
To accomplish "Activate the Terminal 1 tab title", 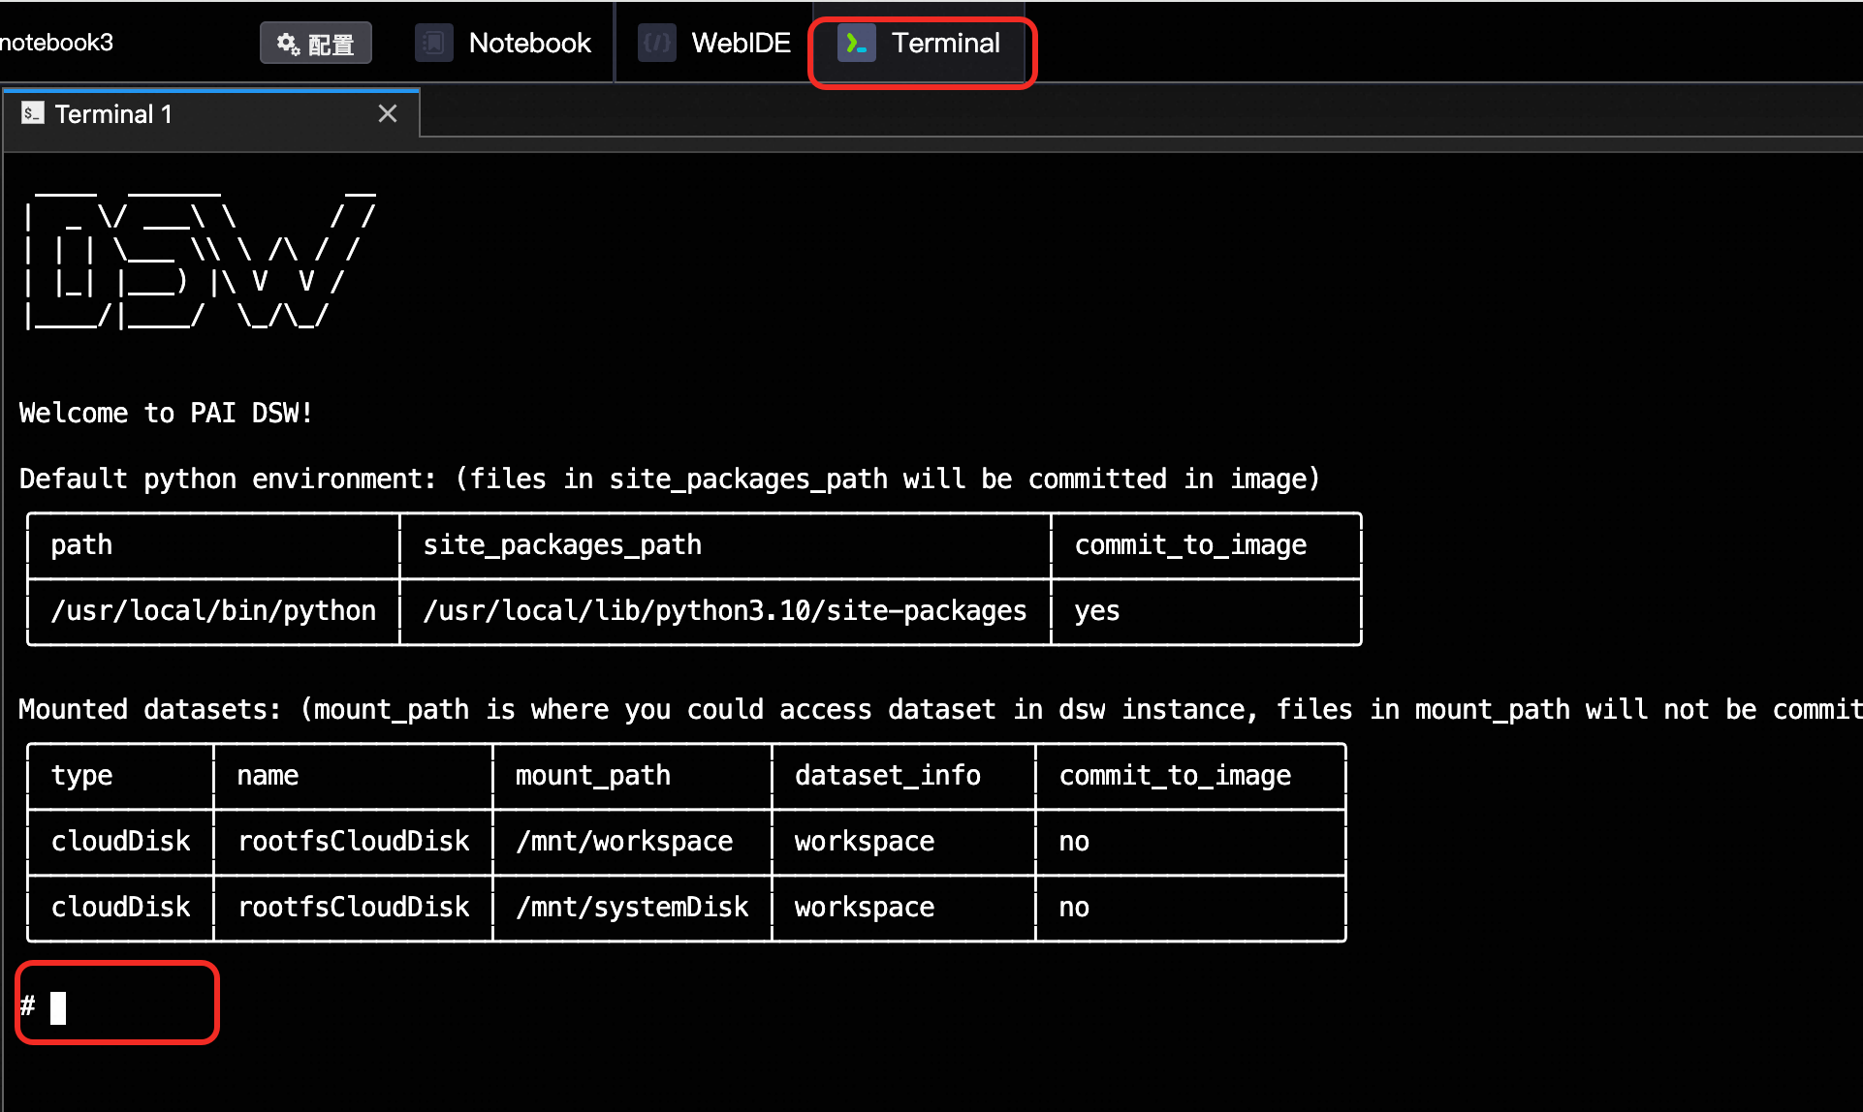I will point(113,114).
